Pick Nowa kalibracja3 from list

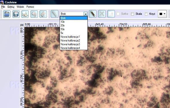pyautogui.click(x=74, y=44)
